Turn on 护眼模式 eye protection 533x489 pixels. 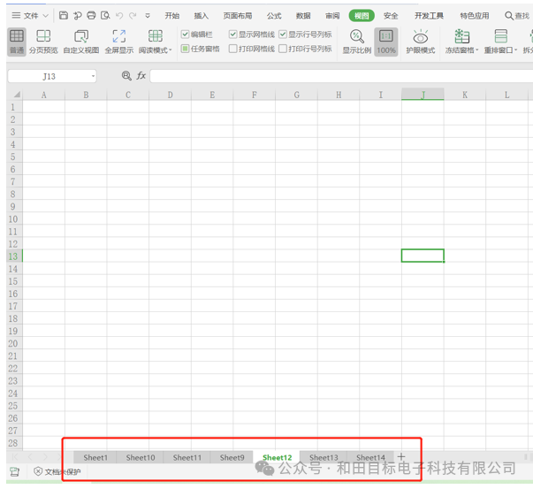(x=421, y=42)
